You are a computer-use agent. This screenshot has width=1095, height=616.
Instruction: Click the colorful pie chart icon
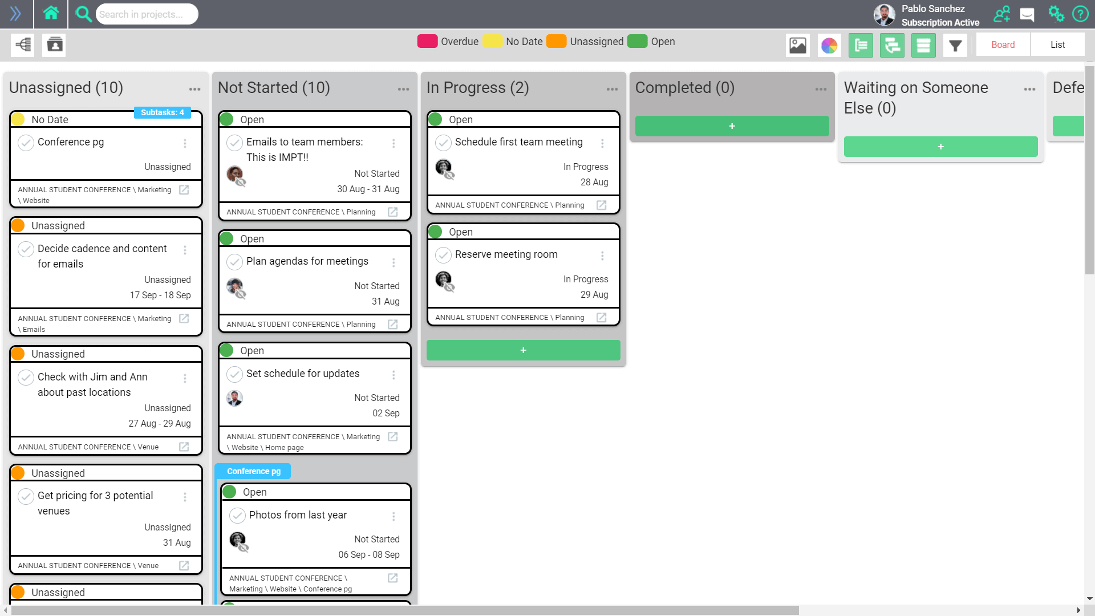tap(830, 44)
